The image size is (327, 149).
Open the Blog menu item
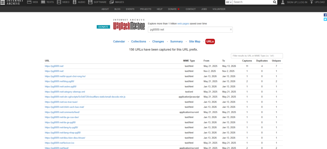point(118,9)
